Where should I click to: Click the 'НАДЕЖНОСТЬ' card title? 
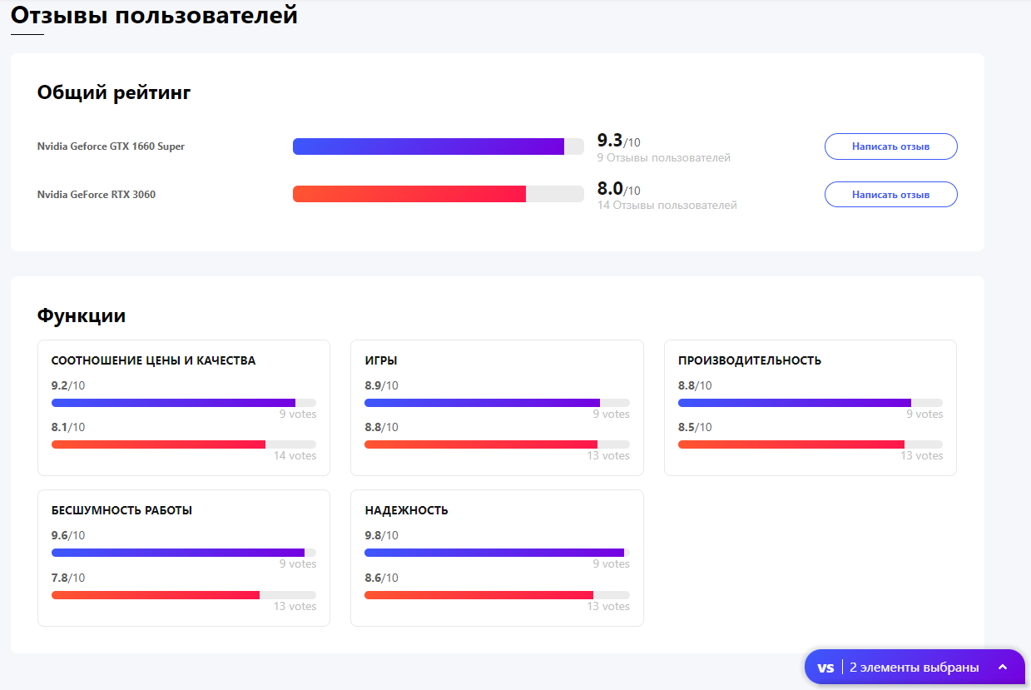coord(407,510)
